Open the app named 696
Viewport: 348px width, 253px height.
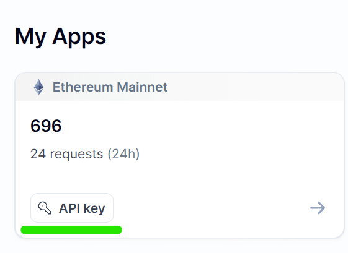[x=46, y=126]
